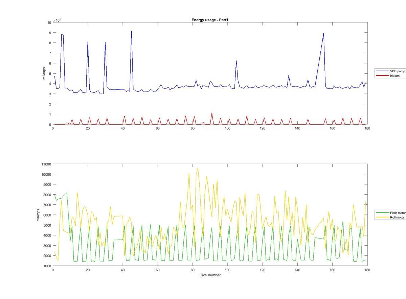Screen dimensions: 406x299
Task: Select the Iridium legend entry
Action: pyautogui.click(x=388, y=76)
